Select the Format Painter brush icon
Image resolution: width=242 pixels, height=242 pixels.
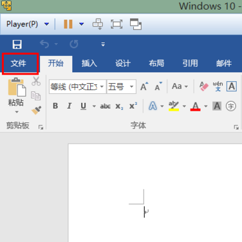pyautogui.click(x=36, y=110)
